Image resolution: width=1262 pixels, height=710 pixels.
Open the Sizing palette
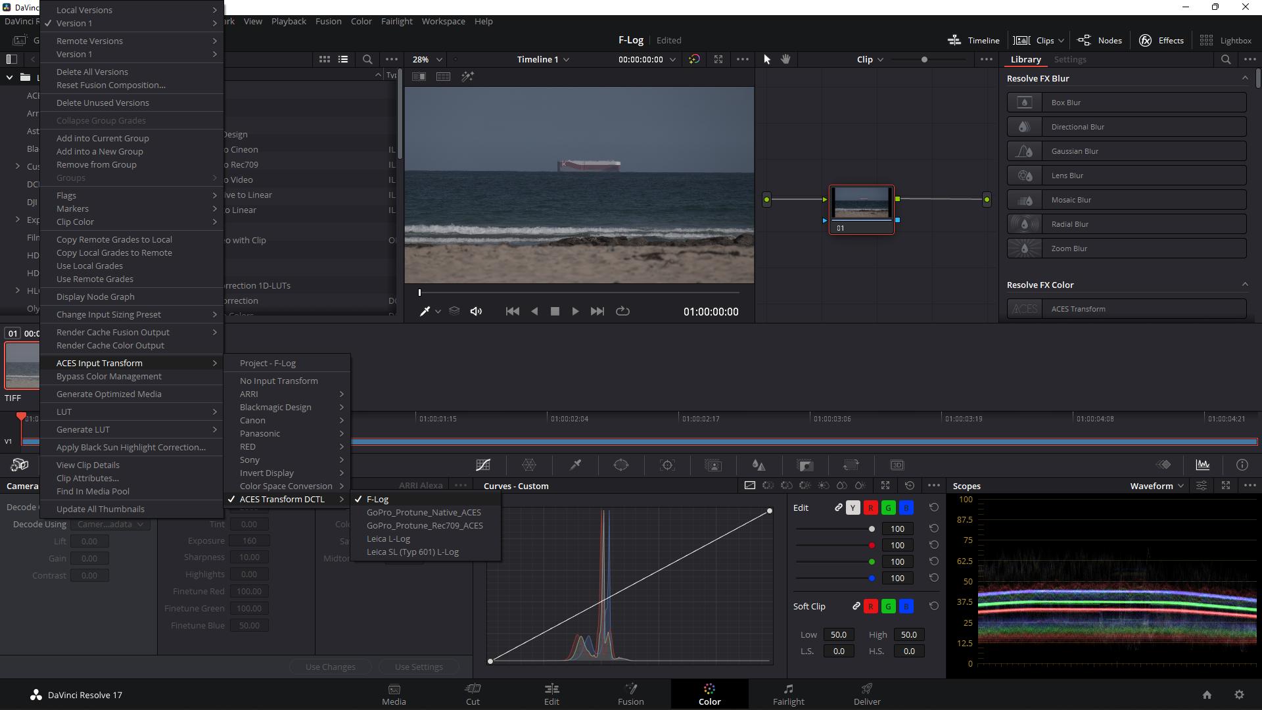(x=851, y=465)
